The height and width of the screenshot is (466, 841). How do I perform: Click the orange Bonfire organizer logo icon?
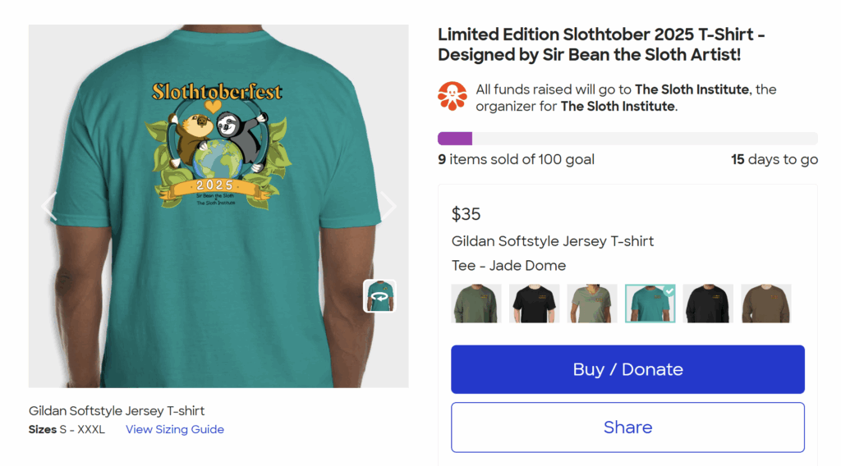(x=452, y=97)
